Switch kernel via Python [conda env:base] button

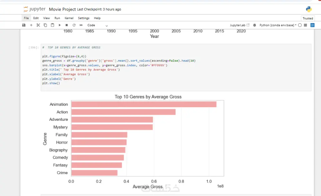click(278, 25)
